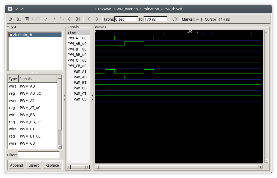Click waves horizontal scrollbar right arrow
The width and height of the screenshot is (277, 178).
click(260, 167)
